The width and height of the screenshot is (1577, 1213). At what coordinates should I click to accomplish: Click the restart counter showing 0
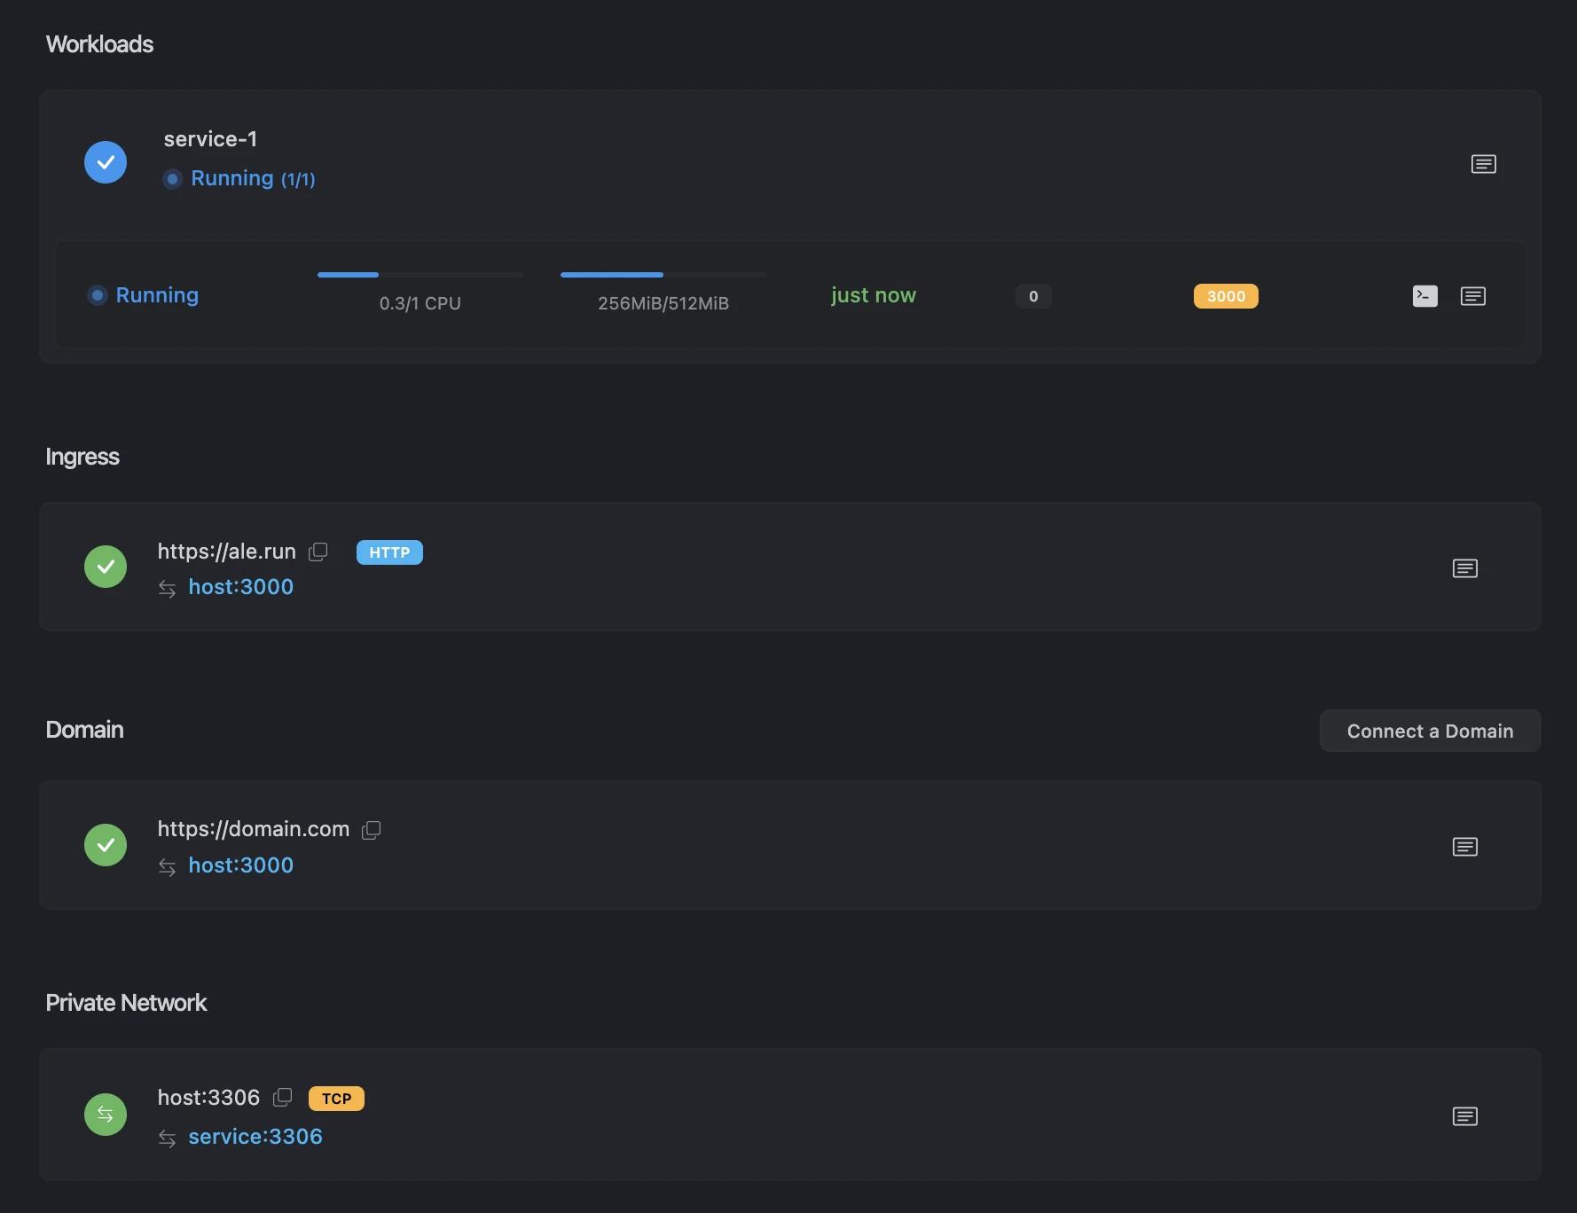(1032, 296)
